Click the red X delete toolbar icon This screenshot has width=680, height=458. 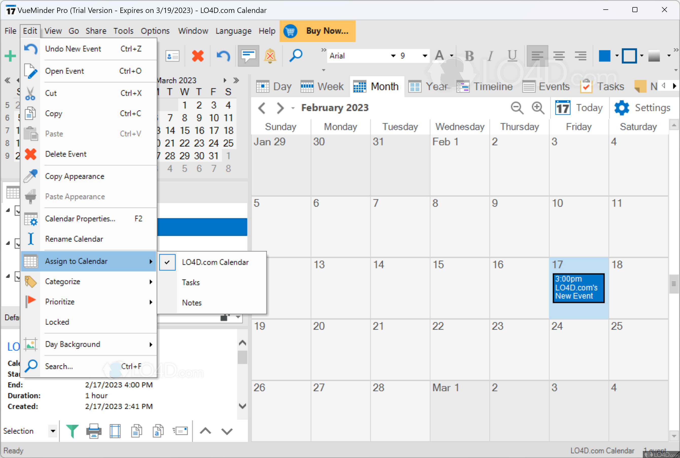click(198, 56)
